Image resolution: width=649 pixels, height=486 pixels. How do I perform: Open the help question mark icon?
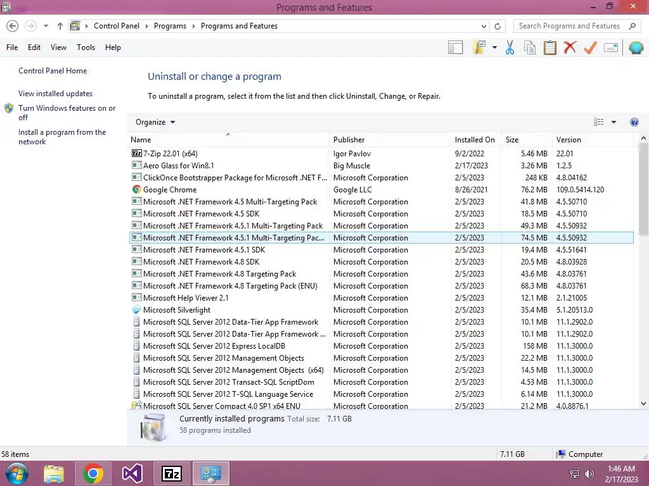(634, 122)
